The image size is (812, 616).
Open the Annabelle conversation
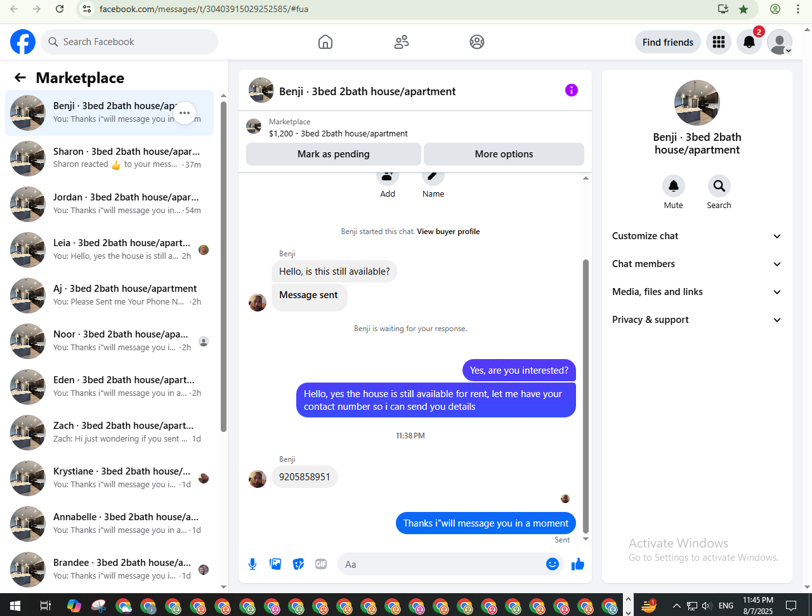110,524
